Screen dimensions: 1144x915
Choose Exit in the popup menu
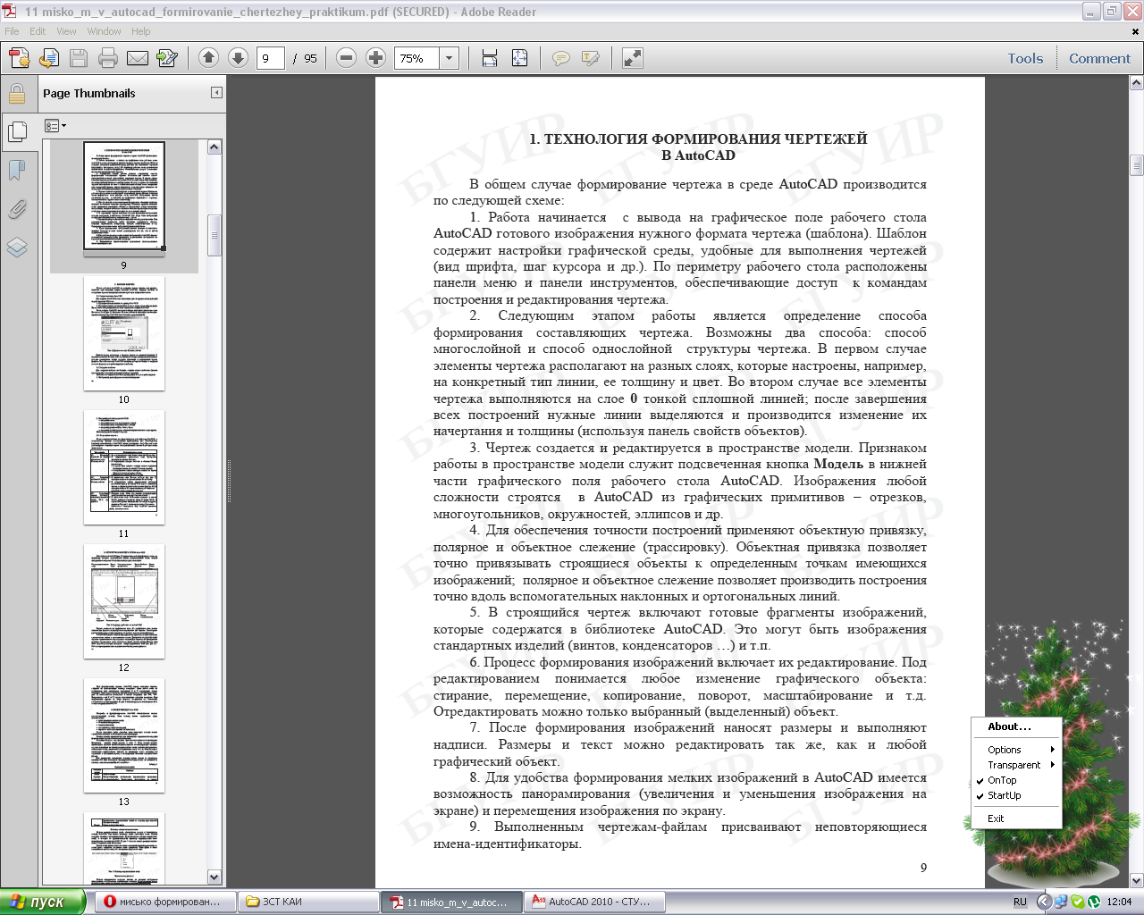[1017, 818]
